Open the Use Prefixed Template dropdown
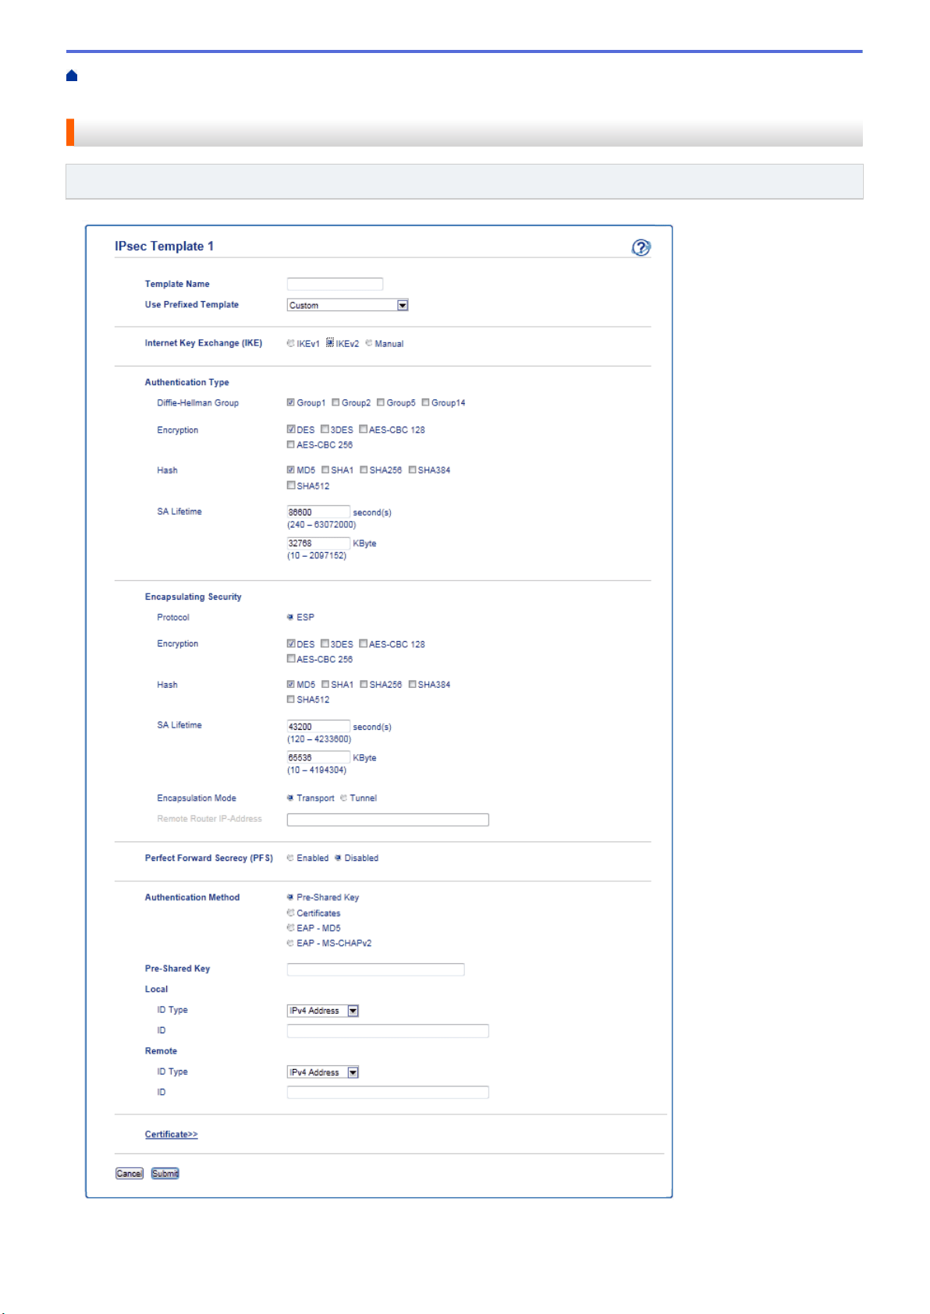930x1314 pixels. point(347,305)
